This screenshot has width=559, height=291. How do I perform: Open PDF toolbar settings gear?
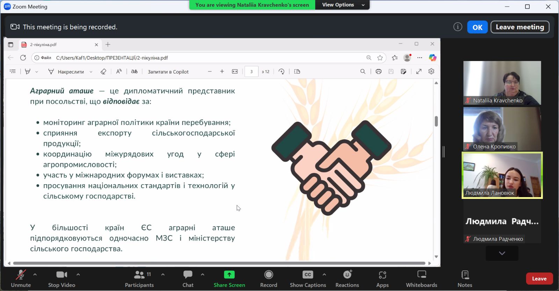click(x=431, y=72)
